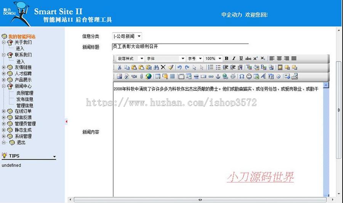Align text right
The height and width of the screenshot is (203, 343).
[287, 58]
